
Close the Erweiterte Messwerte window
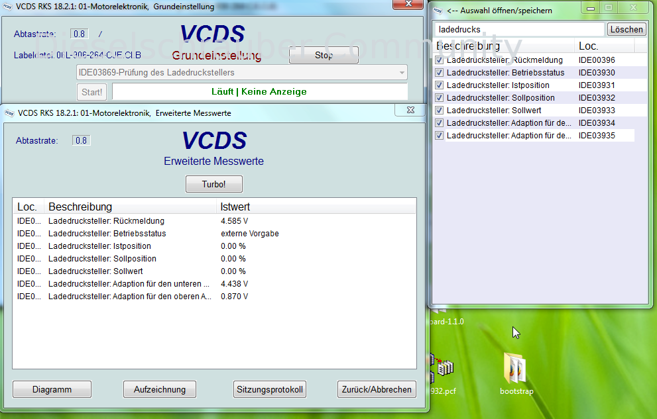(410, 110)
